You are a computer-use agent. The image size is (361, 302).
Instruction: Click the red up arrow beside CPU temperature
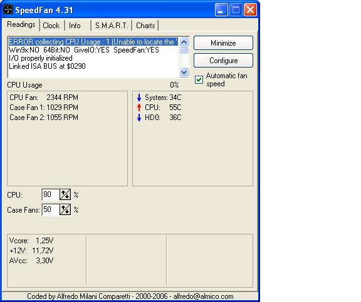coord(139,108)
